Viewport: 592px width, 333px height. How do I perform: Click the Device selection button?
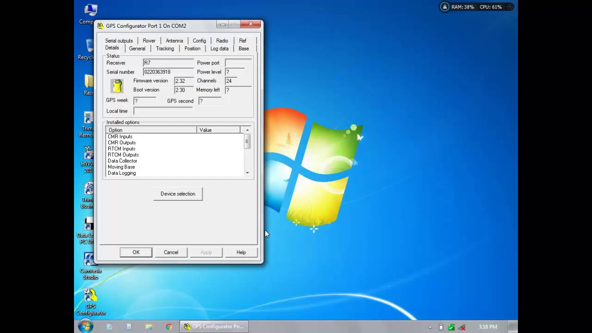(x=178, y=194)
